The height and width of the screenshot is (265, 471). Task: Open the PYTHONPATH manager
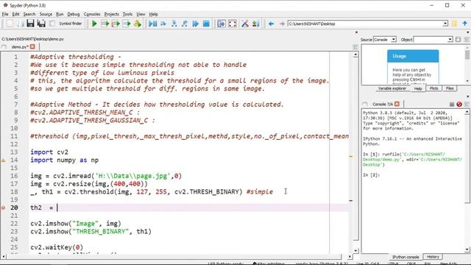pos(255,24)
